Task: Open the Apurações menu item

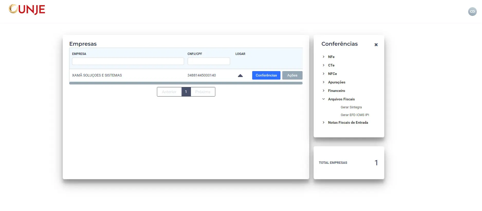Action: click(337, 82)
